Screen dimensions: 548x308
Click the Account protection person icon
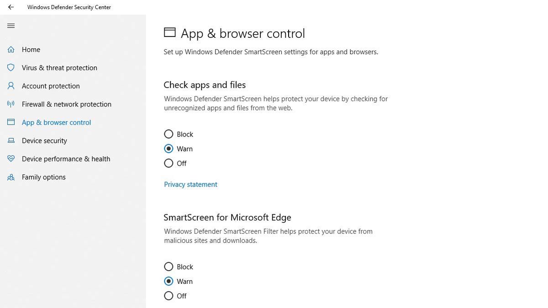11,86
